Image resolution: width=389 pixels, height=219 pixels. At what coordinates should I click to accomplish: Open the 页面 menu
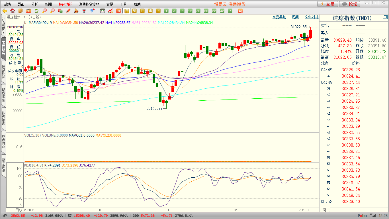21,4
